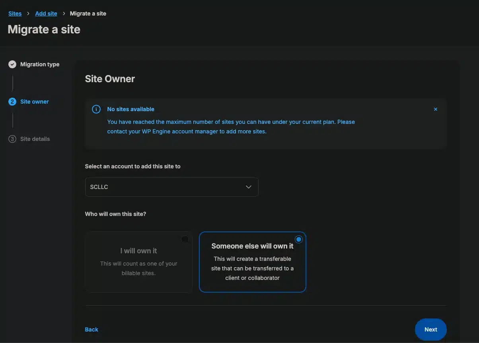The image size is (479, 343).
Task: Dismiss the No sites available notice
Action: click(436, 109)
